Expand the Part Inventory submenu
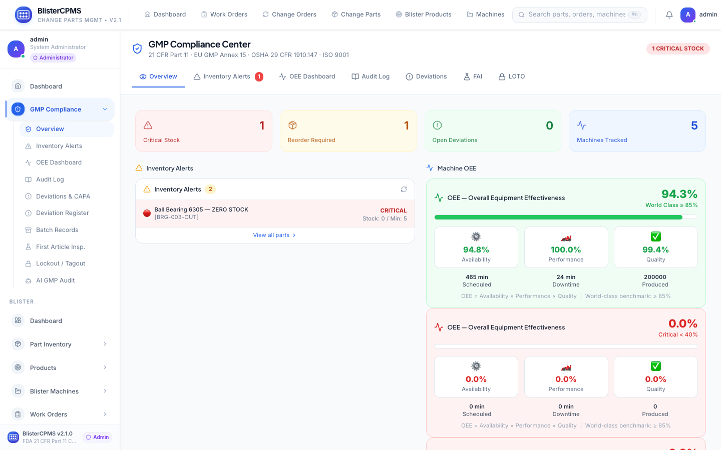Screen dimensions: 721x450 pos(105,344)
